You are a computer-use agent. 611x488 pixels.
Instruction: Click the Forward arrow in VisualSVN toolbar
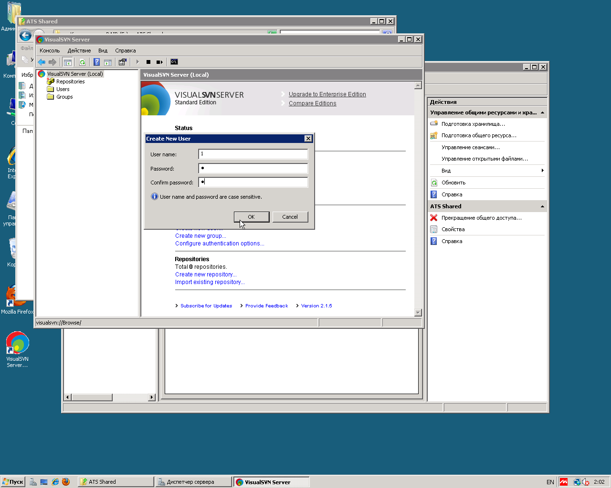pos(53,62)
